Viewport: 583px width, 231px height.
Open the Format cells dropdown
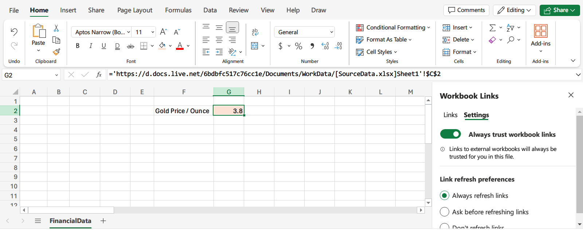pos(475,52)
